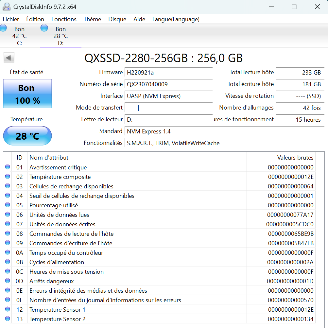Screen dimensions: 328x328
Task: Click raw value 0000000065BE9B
Action: [x=291, y=234]
